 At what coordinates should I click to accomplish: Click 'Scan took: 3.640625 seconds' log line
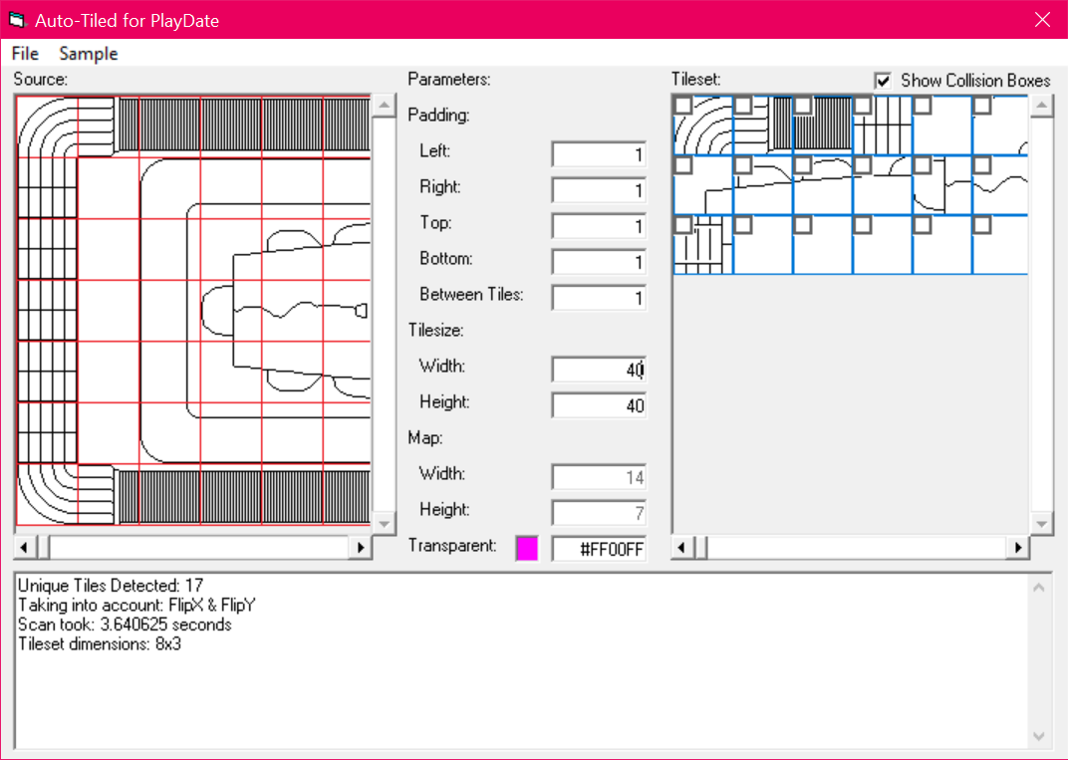tap(125, 625)
